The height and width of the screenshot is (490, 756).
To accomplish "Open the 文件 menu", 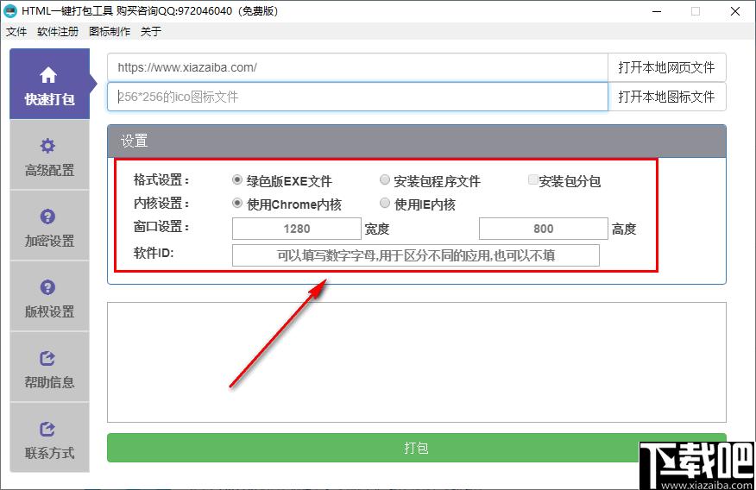I will 16,32.
